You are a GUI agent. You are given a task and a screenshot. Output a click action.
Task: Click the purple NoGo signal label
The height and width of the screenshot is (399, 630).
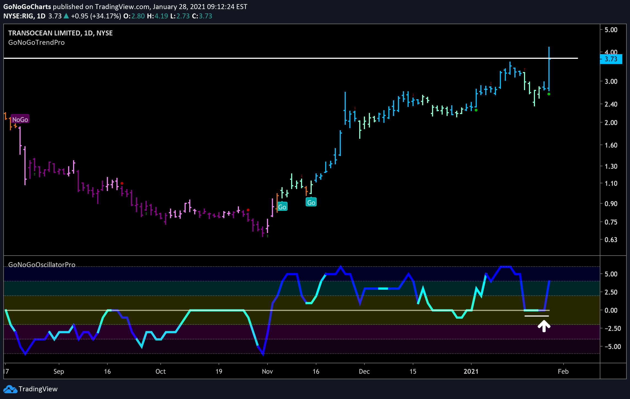point(20,119)
